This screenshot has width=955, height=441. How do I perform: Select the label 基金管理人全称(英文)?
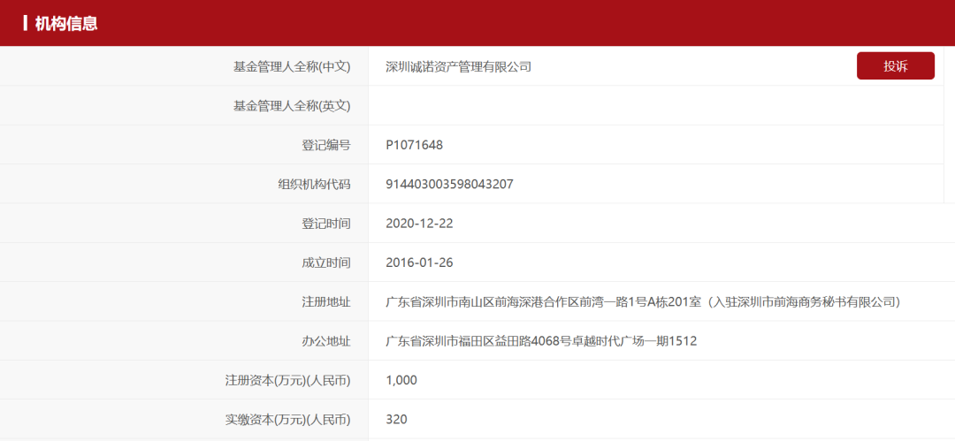tap(292, 106)
